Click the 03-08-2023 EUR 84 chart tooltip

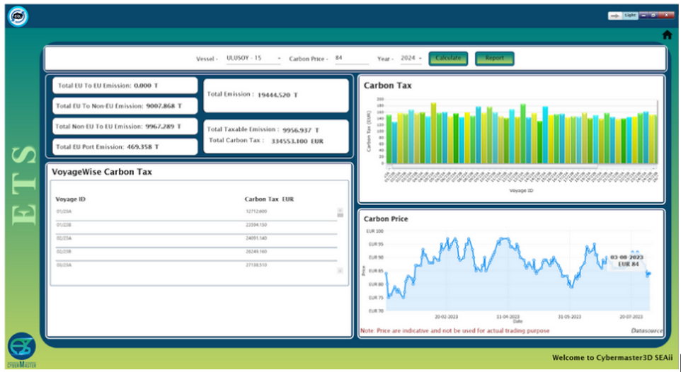click(626, 261)
